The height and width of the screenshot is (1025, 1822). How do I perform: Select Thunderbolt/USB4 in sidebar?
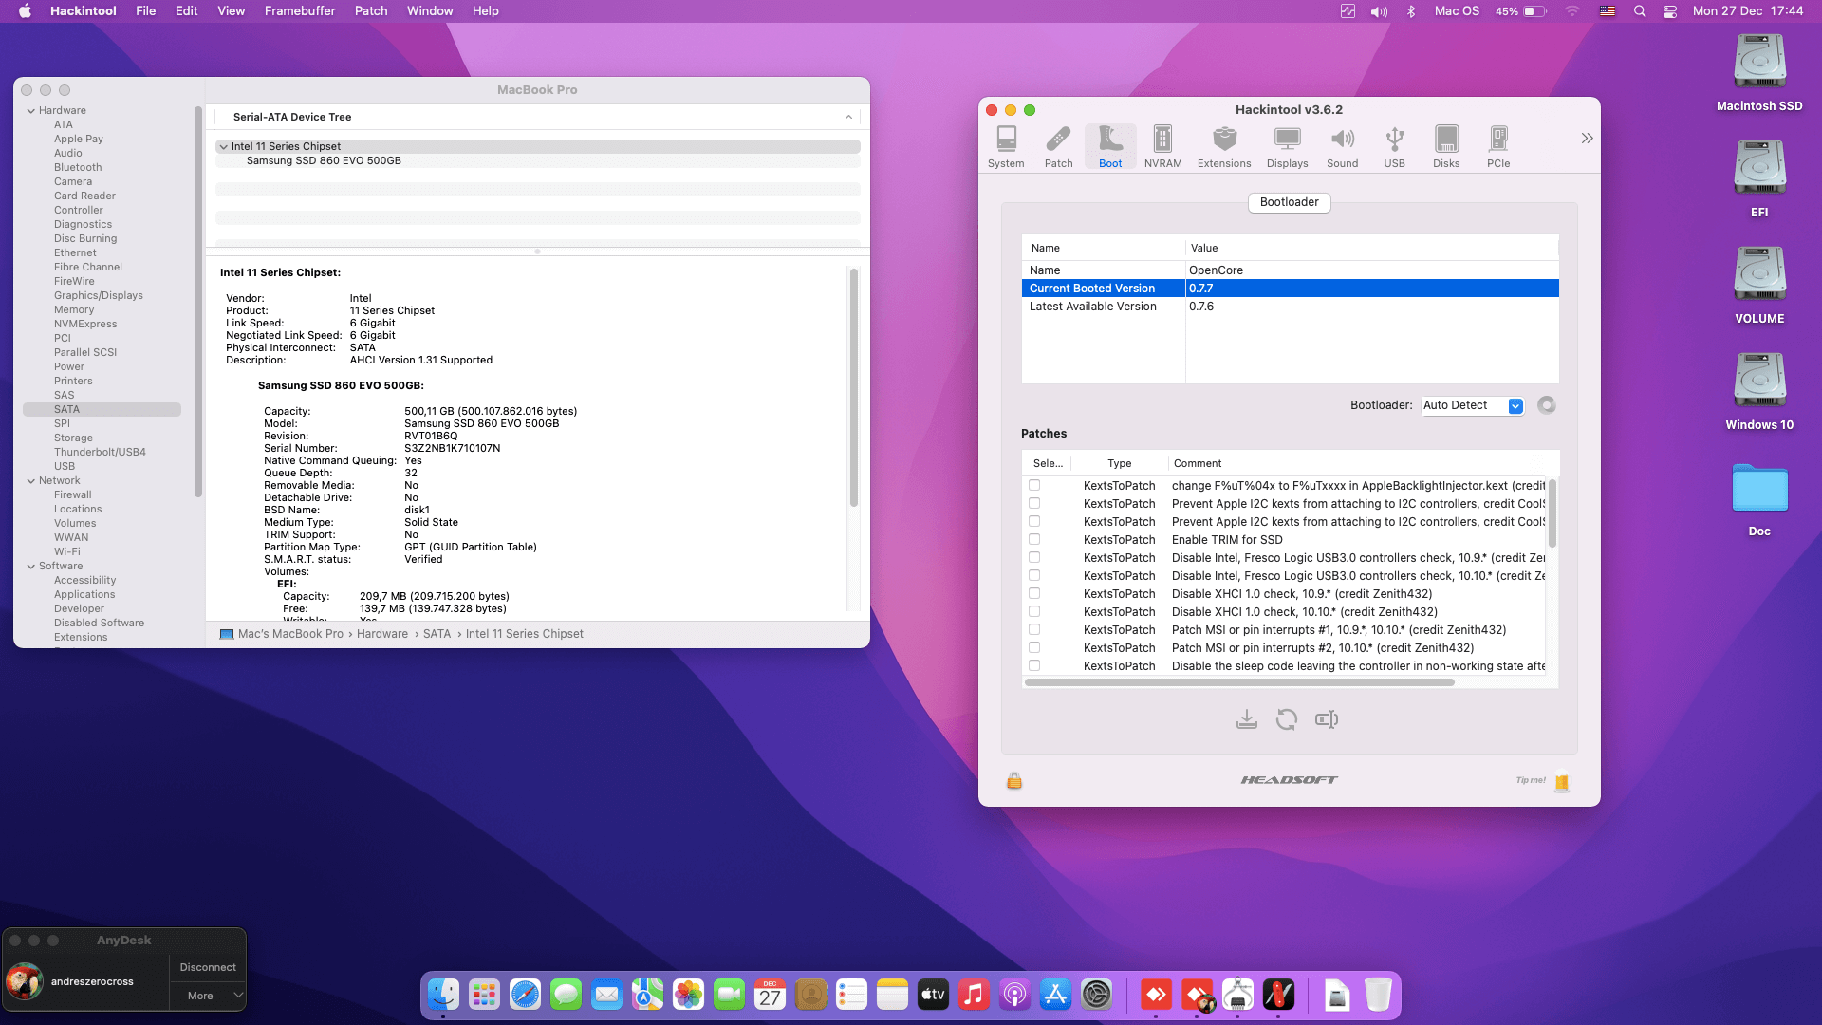pos(100,452)
